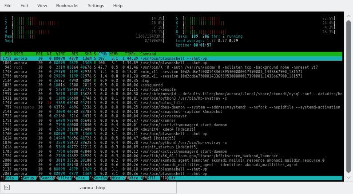The height and width of the screenshot is (194, 353).
Task: Open the Settings menu
Action: click(96, 6)
